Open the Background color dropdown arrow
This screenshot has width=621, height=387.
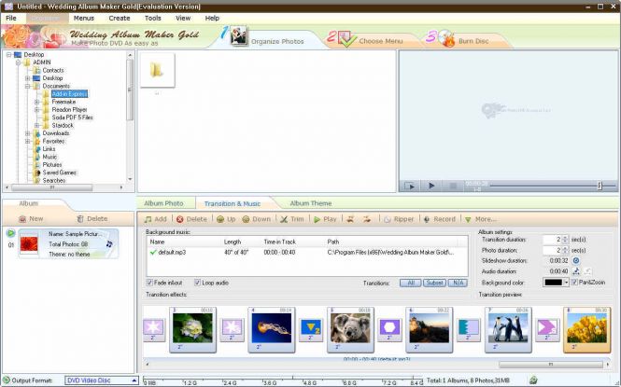566,283
